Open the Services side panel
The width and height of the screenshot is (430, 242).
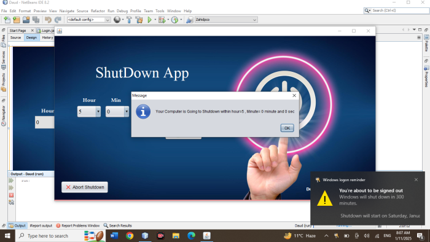pos(3,60)
